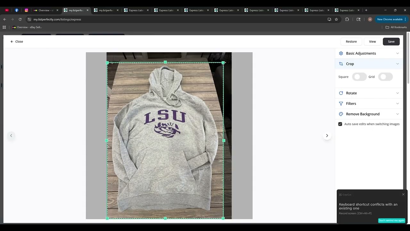The width and height of the screenshot is (410, 231).
Task: Toggle the Square crop switch
Action: coord(359,77)
